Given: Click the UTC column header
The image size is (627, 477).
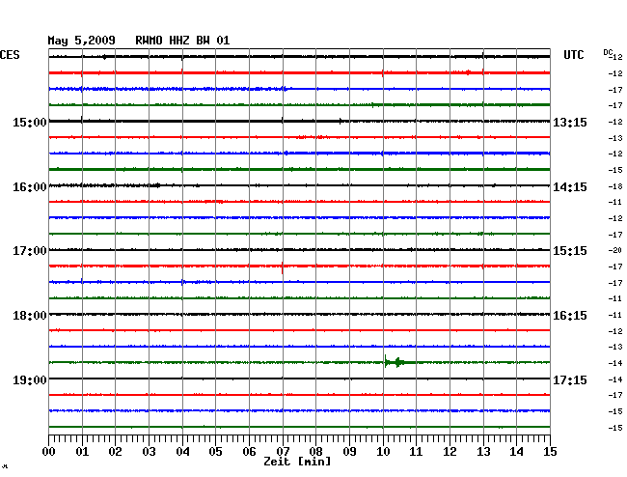Looking at the screenshot, I should (574, 55).
